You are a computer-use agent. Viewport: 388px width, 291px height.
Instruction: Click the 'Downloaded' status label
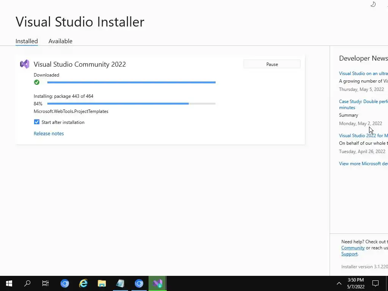[47, 75]
